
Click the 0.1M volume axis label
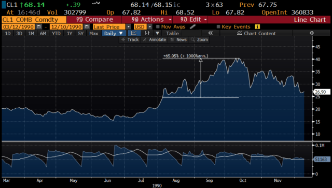(x=320, y=146)
